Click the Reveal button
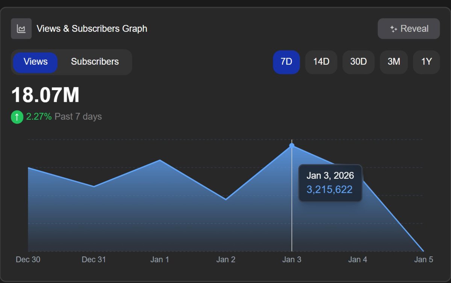This screenshot has height=283, width=451. pyautogui.click(x=409, y=29)
